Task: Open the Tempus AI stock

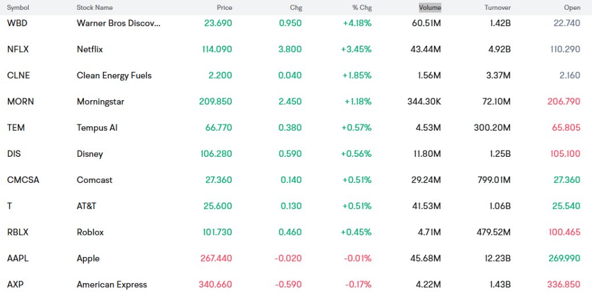Action: coord(97,127)
